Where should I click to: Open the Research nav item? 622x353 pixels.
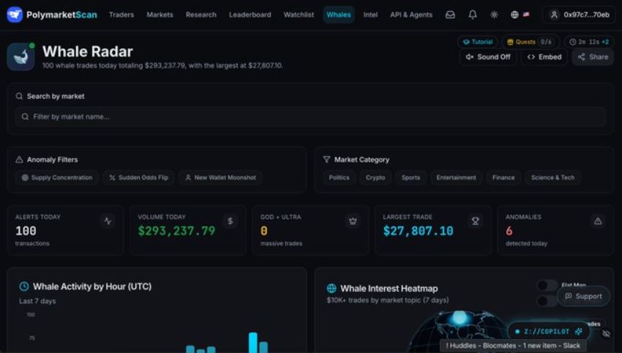201,15
